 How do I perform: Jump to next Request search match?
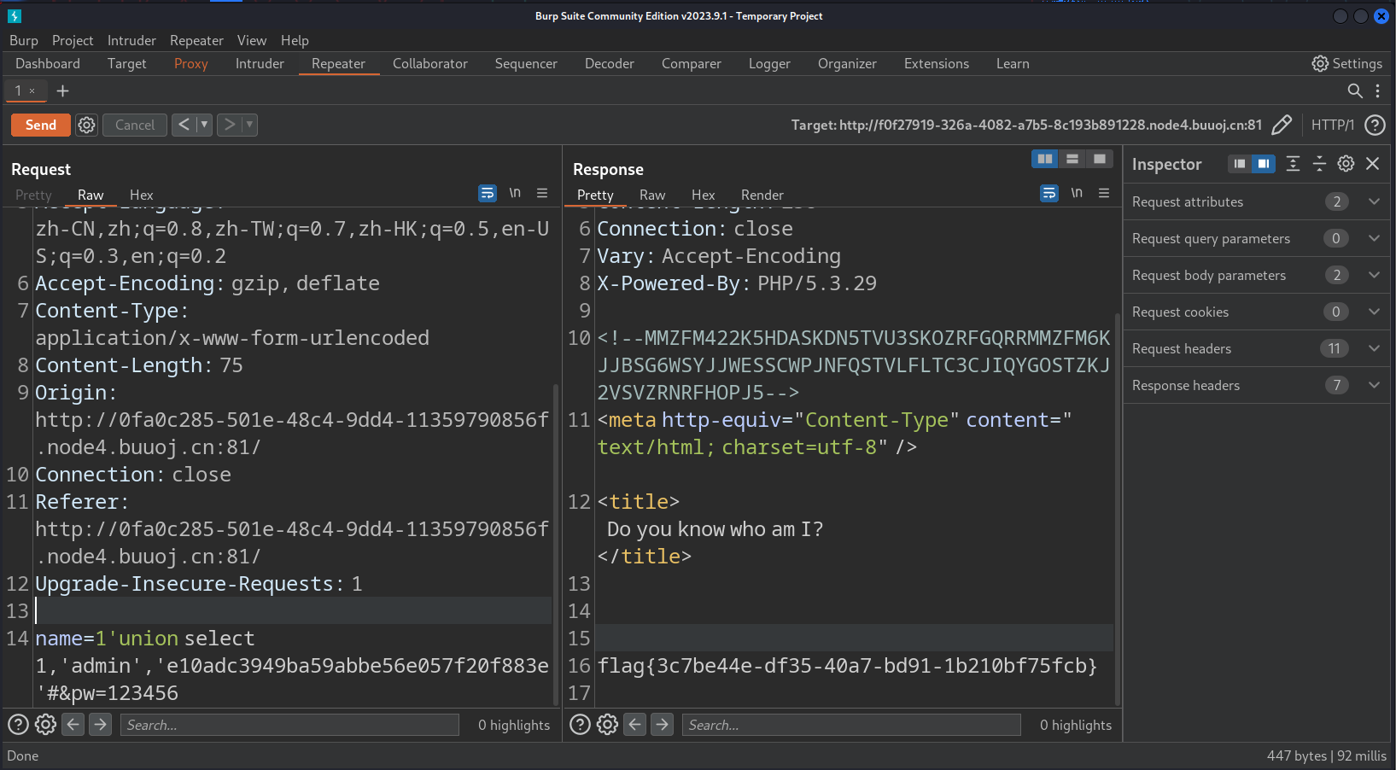(101, 725)
